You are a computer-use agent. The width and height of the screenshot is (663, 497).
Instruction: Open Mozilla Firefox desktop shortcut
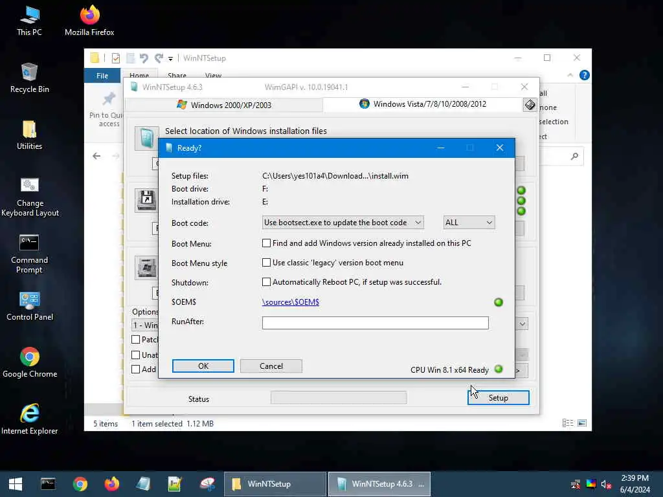tap(89, 20)
